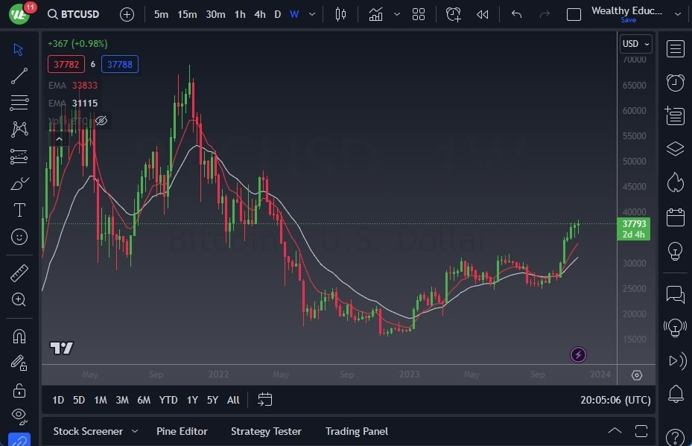Hide the volume indicator via eye icon

click(x=101, y=121)
